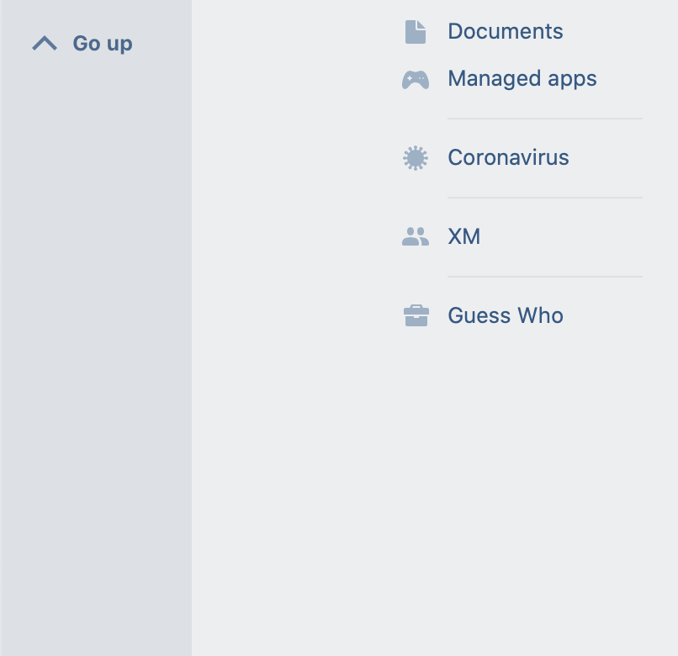Click the document icon beside Documents

coord(415,30)
